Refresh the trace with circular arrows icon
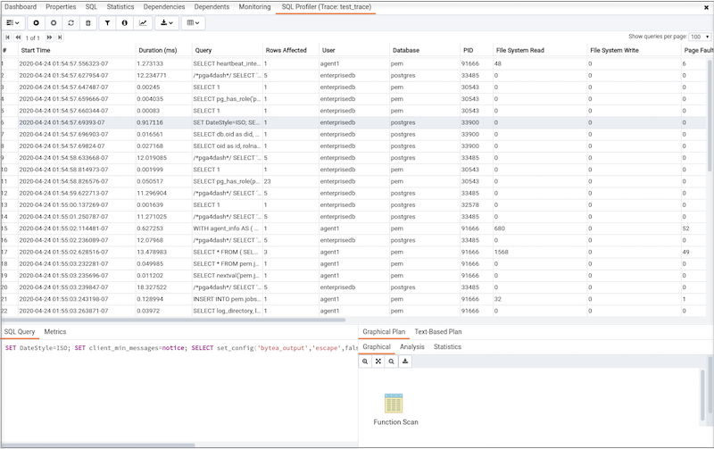The height and width of the screenshot is (449, 714). [71, 23]
